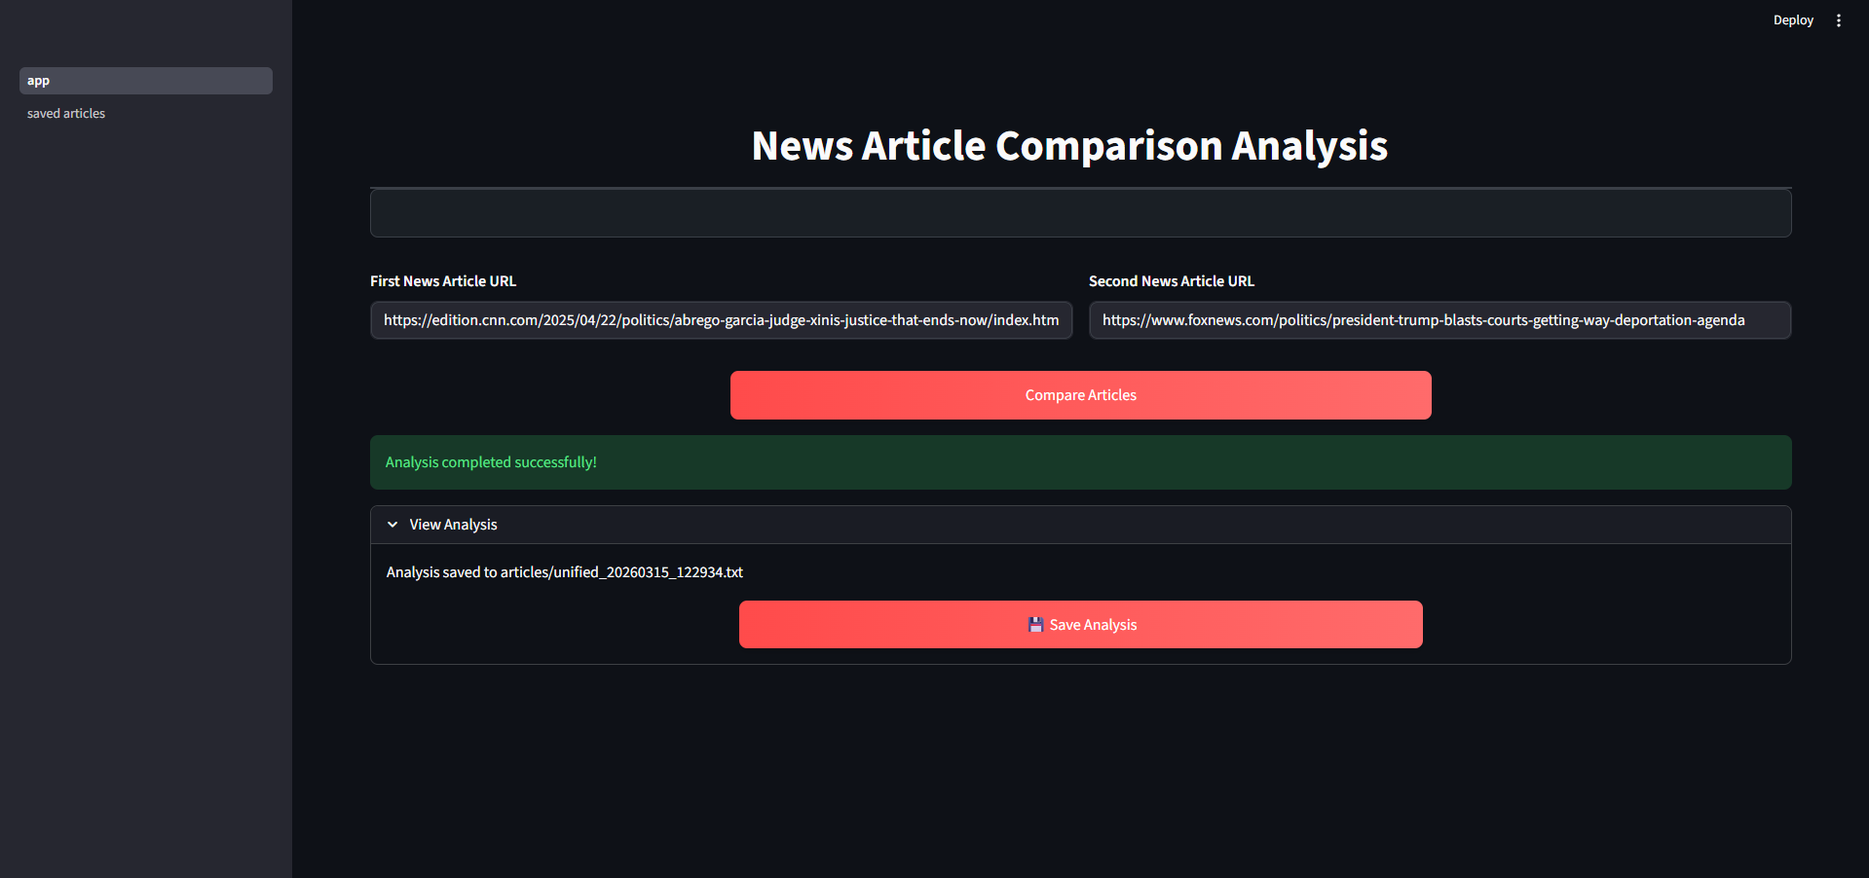This screenshot has width=1869, height=878.
Task: Collapse the View Analysis chevron arrow
Action: point(392,525)
